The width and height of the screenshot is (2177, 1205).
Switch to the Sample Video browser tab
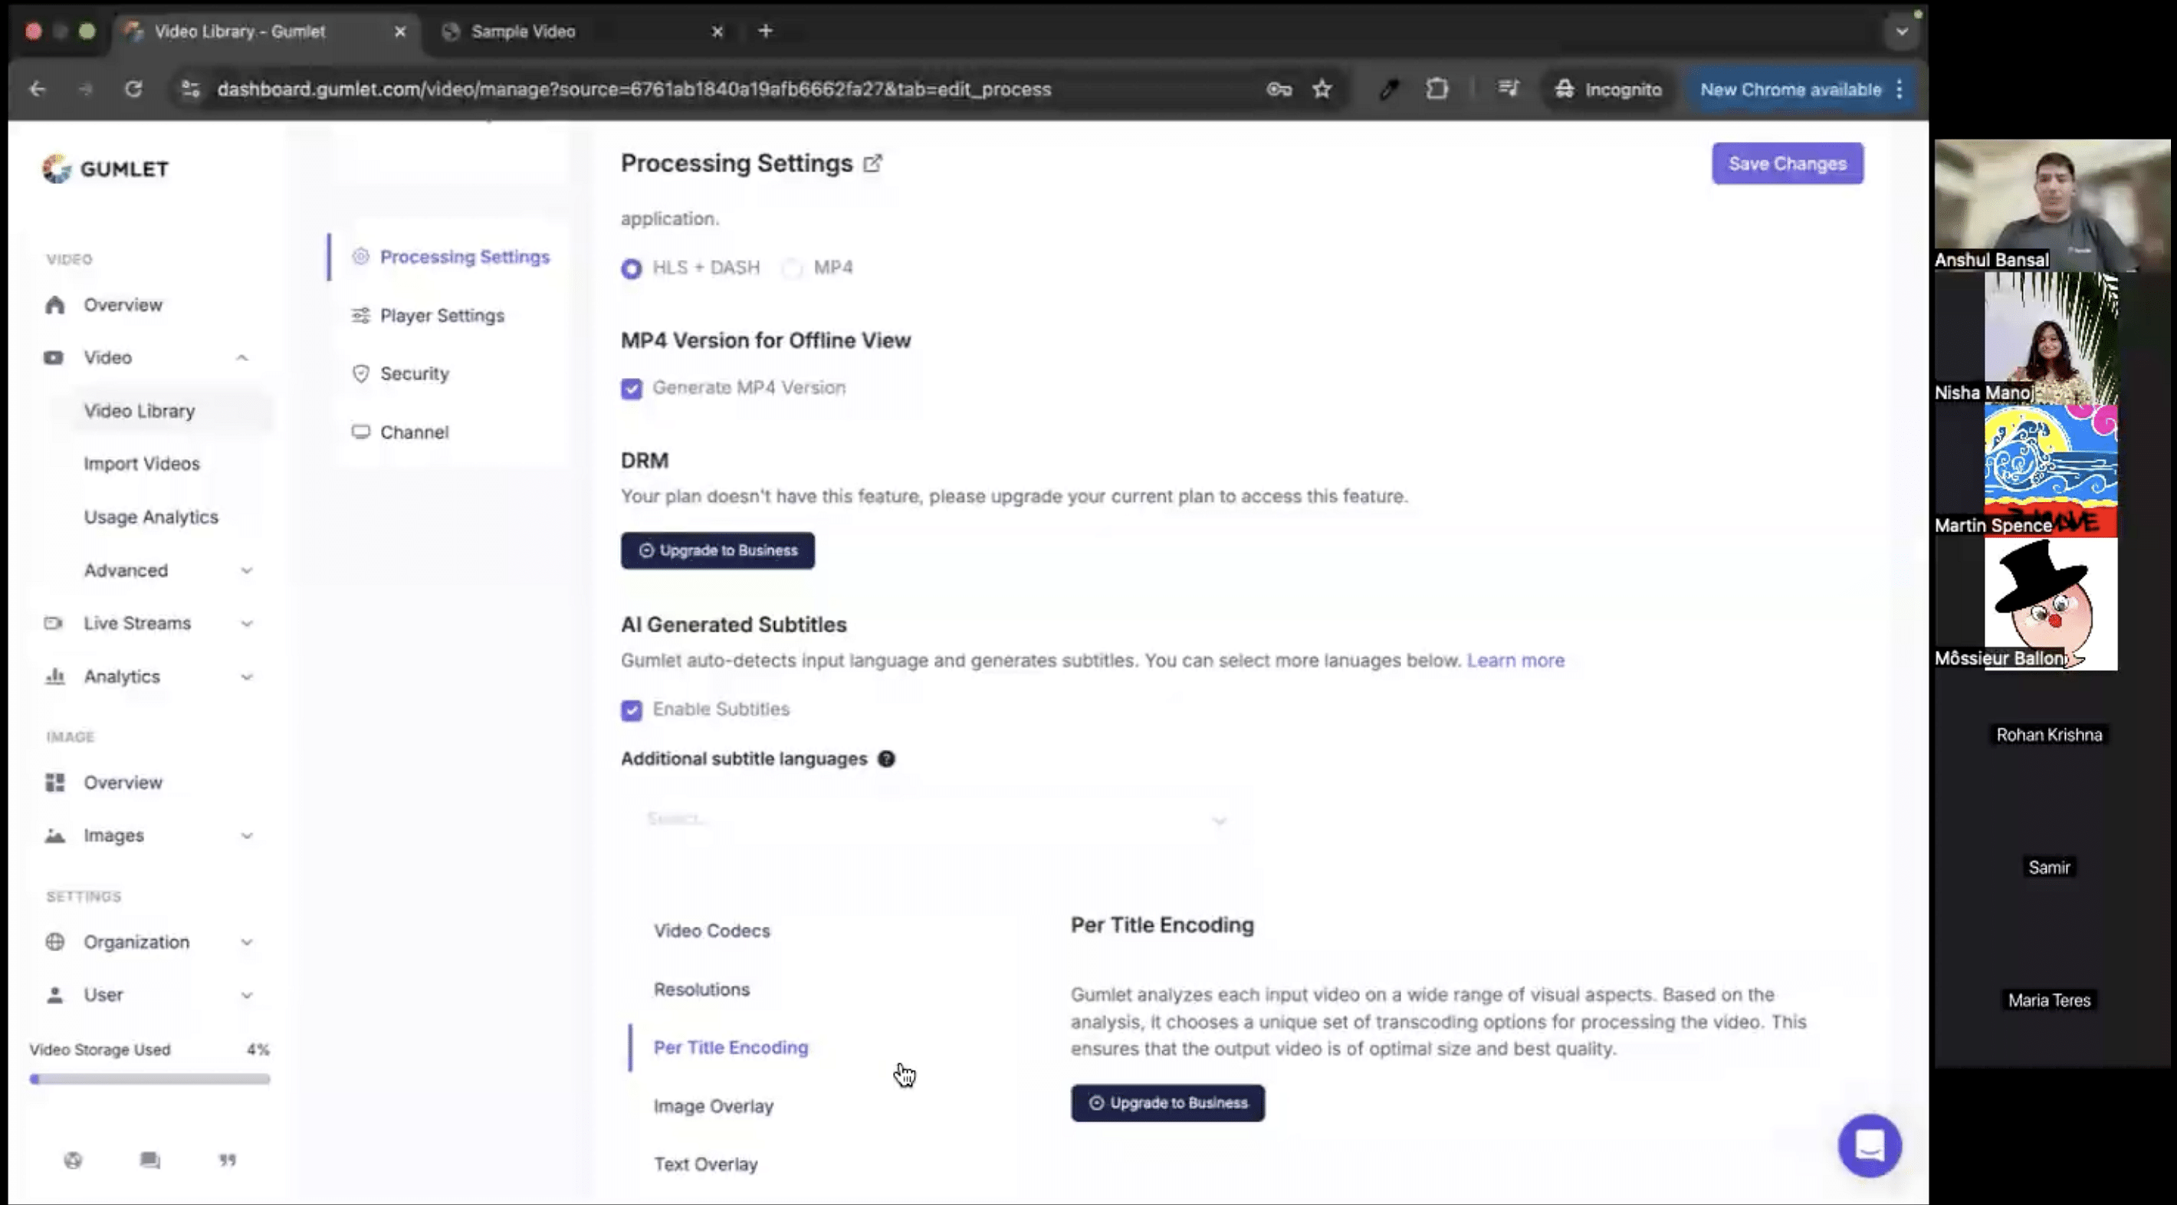point(583,31)
